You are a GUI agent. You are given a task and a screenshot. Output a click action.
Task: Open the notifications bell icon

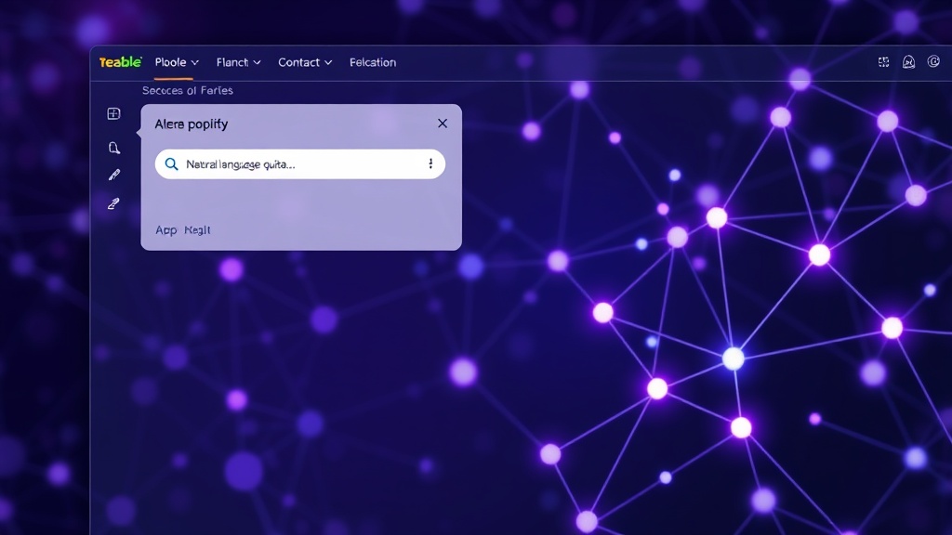click(x=908, y=62)
